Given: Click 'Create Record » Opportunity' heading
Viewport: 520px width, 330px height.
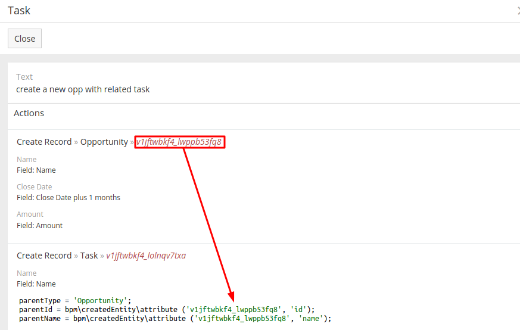Looking at the screenshot, I should coord(71,142).
